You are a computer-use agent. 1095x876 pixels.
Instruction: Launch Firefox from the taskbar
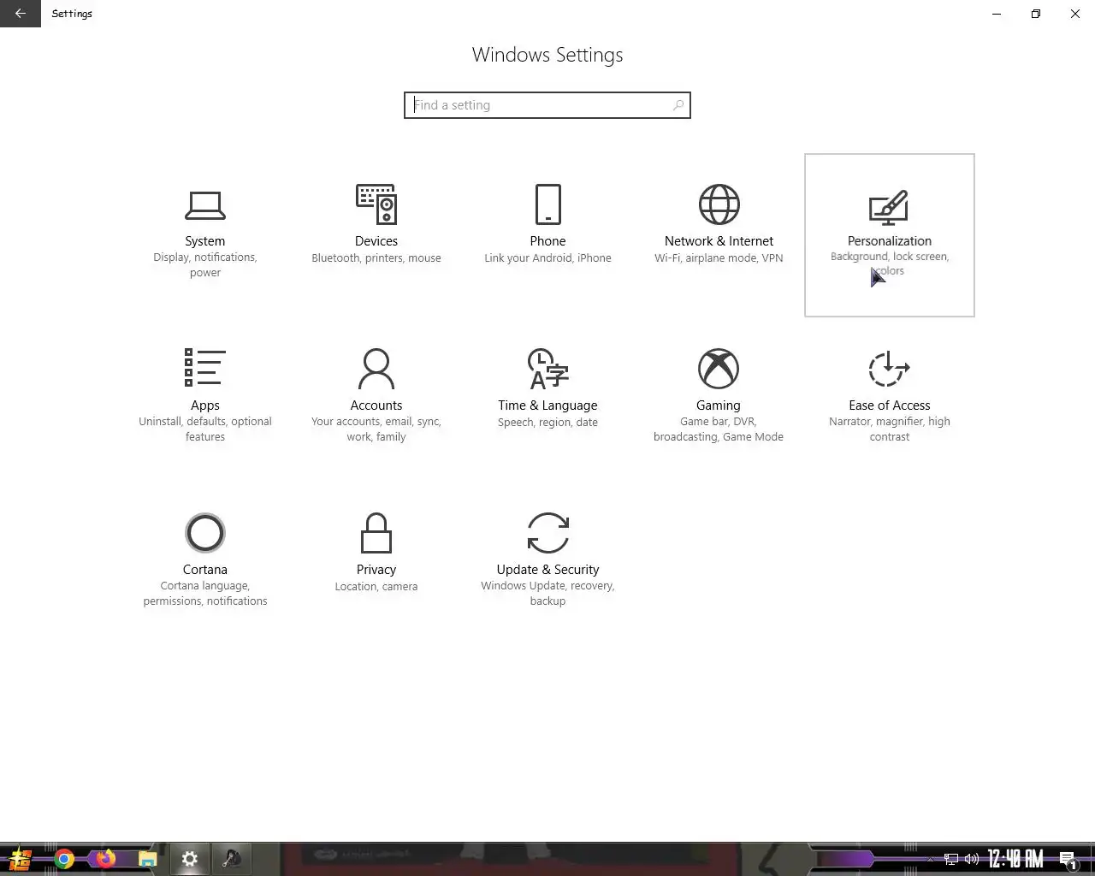[x=106, y=859]
